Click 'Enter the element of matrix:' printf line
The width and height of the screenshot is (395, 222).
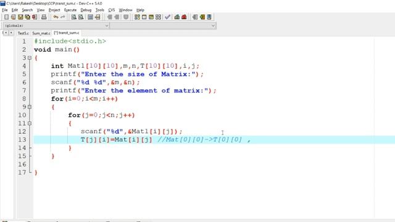point(133,91)
